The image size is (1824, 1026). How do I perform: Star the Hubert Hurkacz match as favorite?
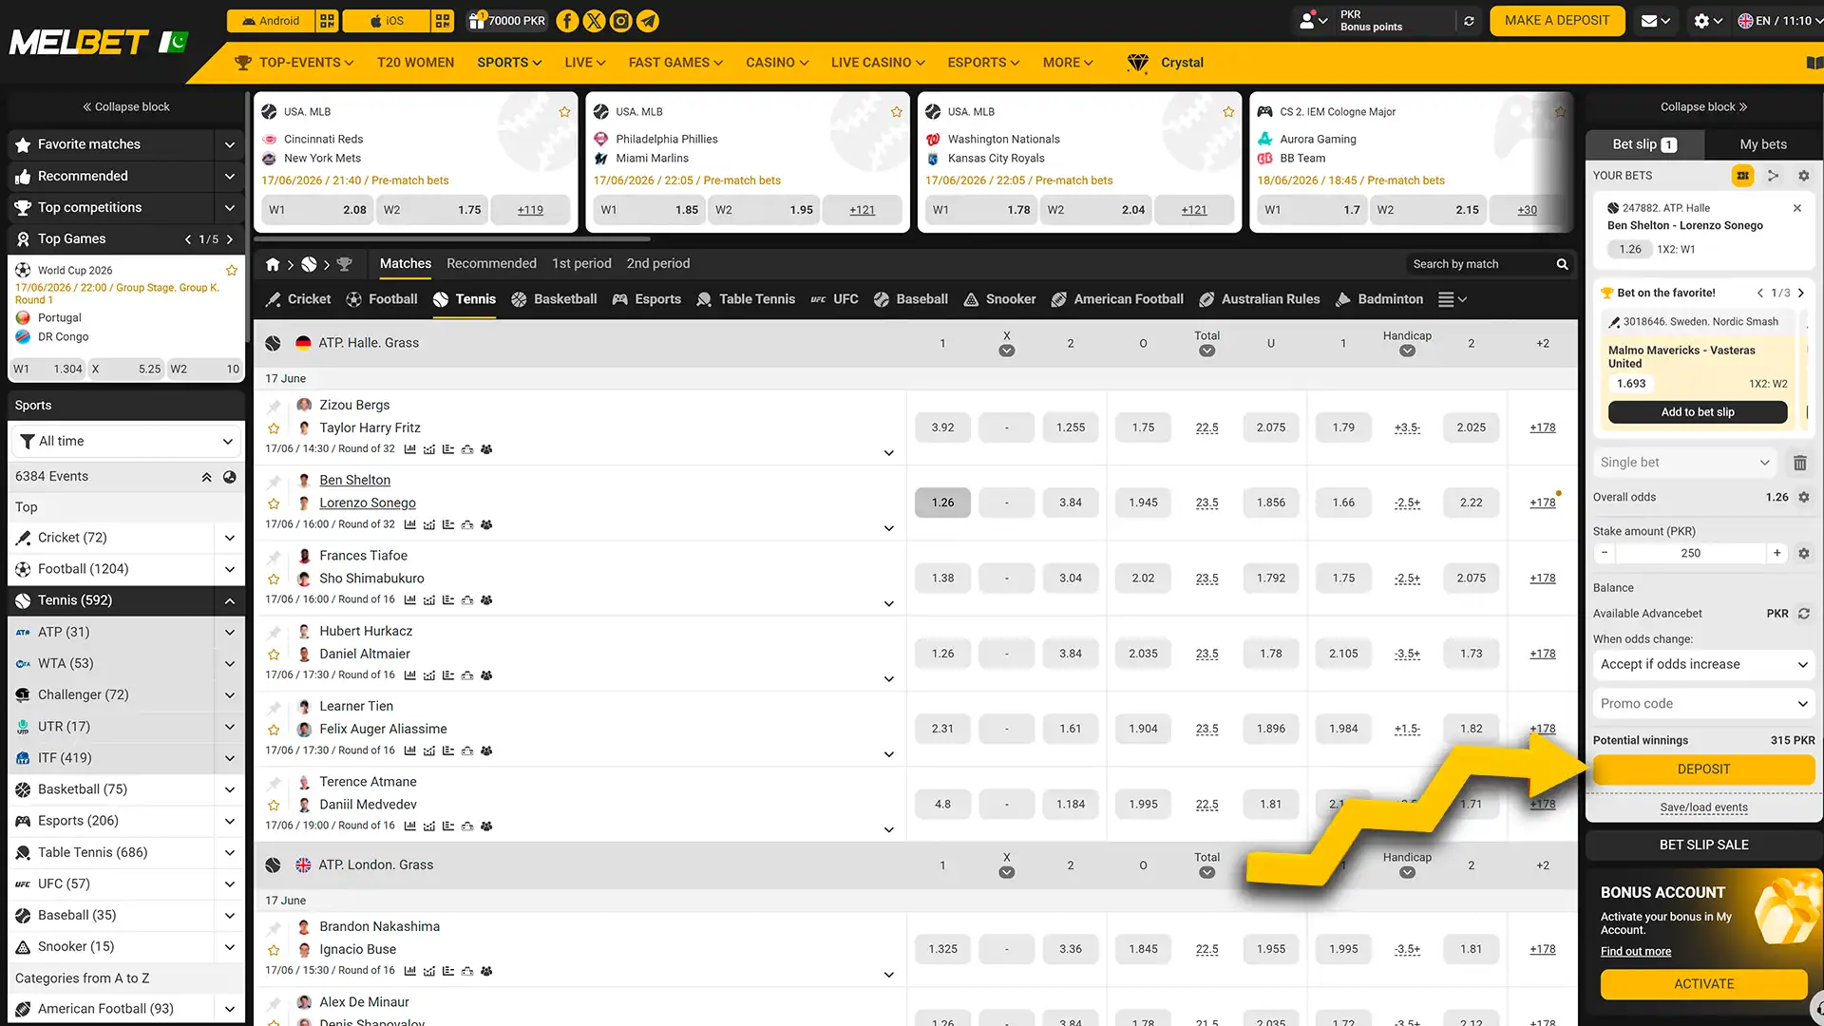pos(274,655)
